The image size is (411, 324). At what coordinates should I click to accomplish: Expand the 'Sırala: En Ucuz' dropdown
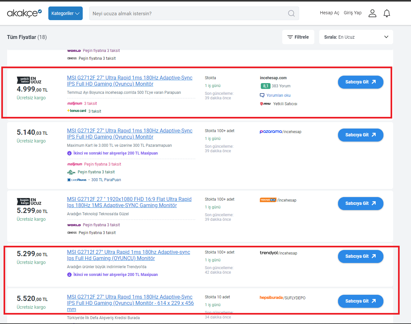pos(356,37)
